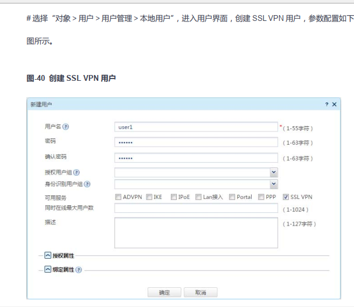Select the PPP service checkbox
The height and width of the screenshot is (307, 354).
tap(260, 197)
